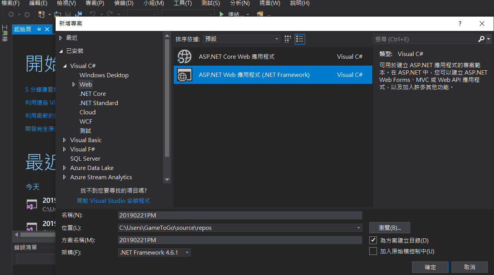
Task: Click the navigate forward toolbar icon
Action: click(27, 14)
